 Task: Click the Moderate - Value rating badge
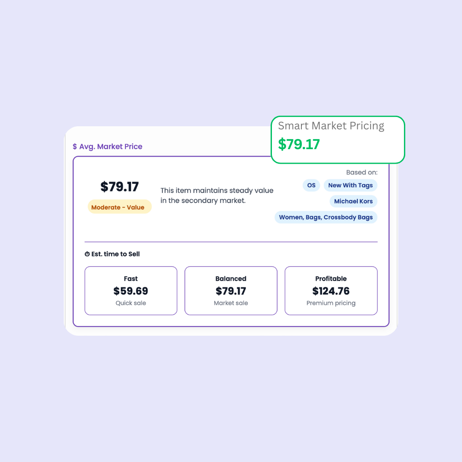[x=119, y=206]
